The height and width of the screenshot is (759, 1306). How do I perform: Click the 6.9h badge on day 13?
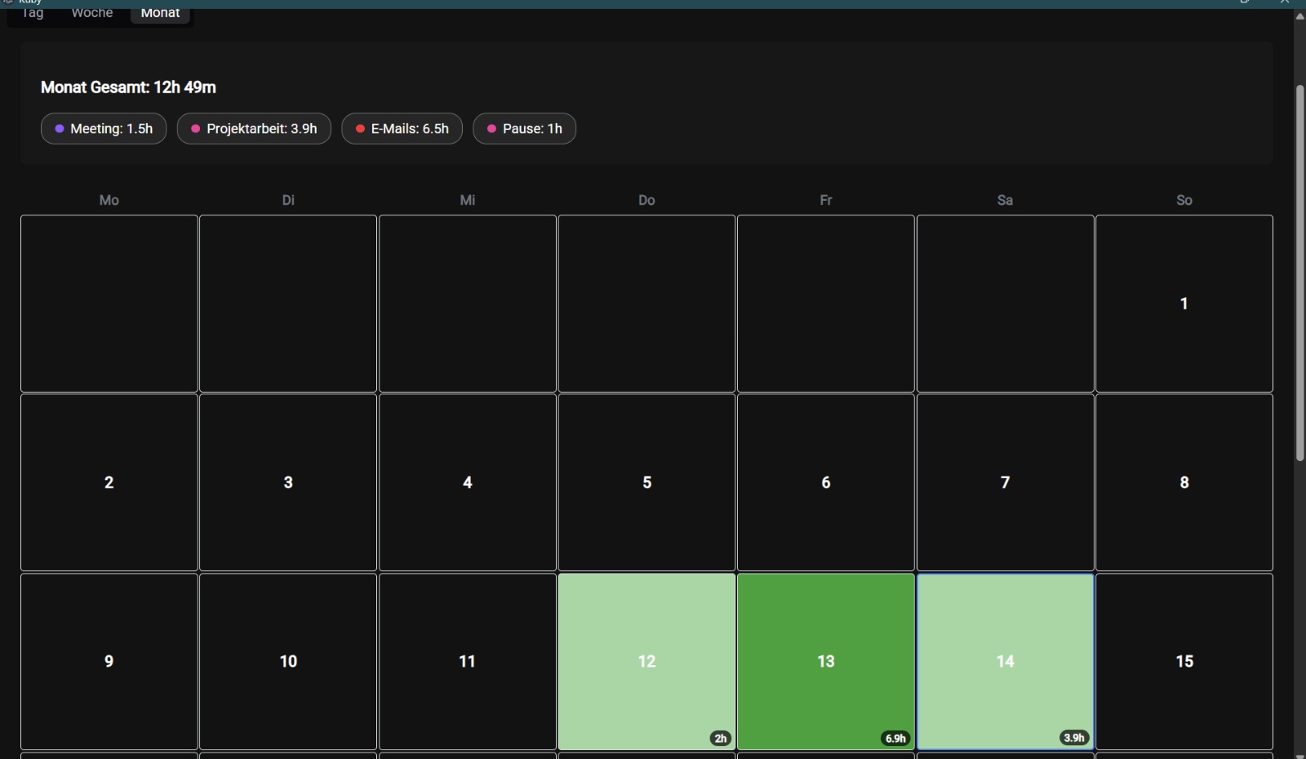click(896, 738)
